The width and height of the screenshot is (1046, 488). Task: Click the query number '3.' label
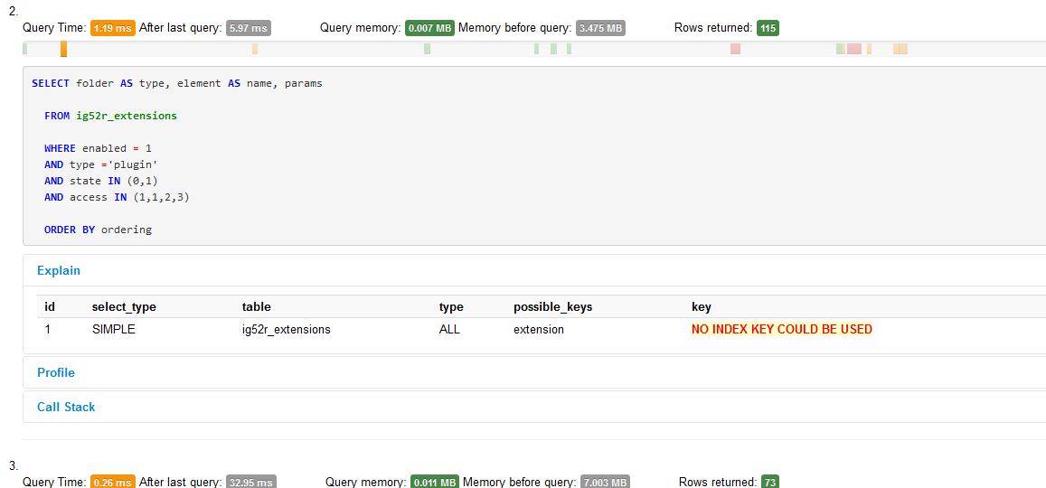click(x=14, y=465)
